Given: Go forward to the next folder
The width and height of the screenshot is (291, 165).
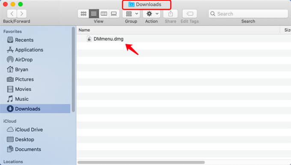Looking at the screenshot, I should [22, 14].
